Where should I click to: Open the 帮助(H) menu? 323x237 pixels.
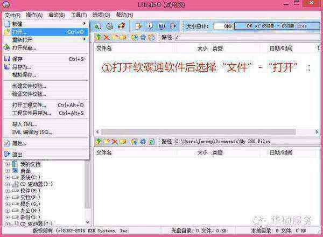click(x=124, y=15)
